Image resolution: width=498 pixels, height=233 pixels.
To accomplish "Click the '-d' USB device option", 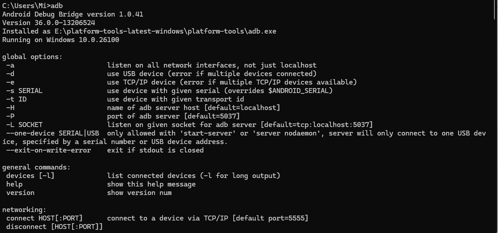I will pyautogui.click(x=10, y=74).
